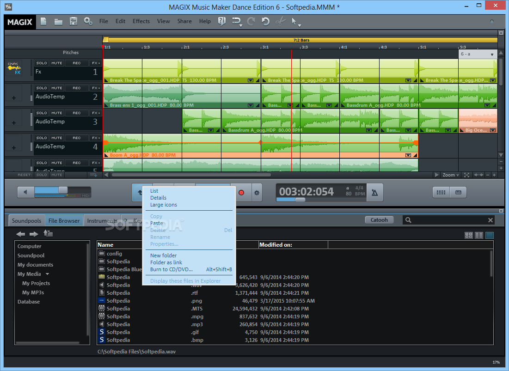
Task: Adjust the master volume slider
Action: coord(62,190)
